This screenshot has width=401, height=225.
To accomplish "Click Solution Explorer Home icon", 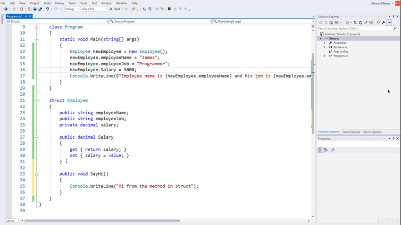I will 331,23.
